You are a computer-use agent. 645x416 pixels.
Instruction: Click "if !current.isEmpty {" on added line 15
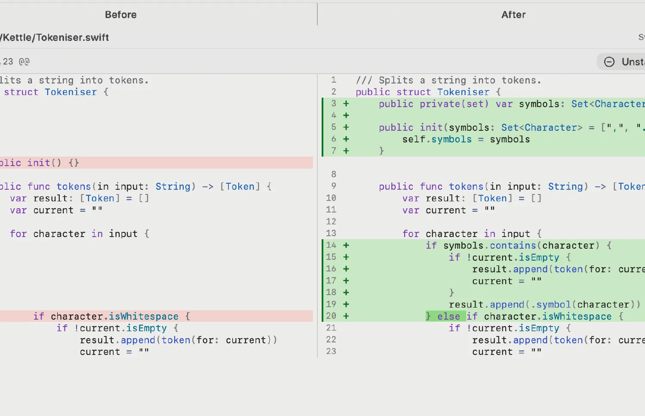pyautogui.click(x=510, y=257)
